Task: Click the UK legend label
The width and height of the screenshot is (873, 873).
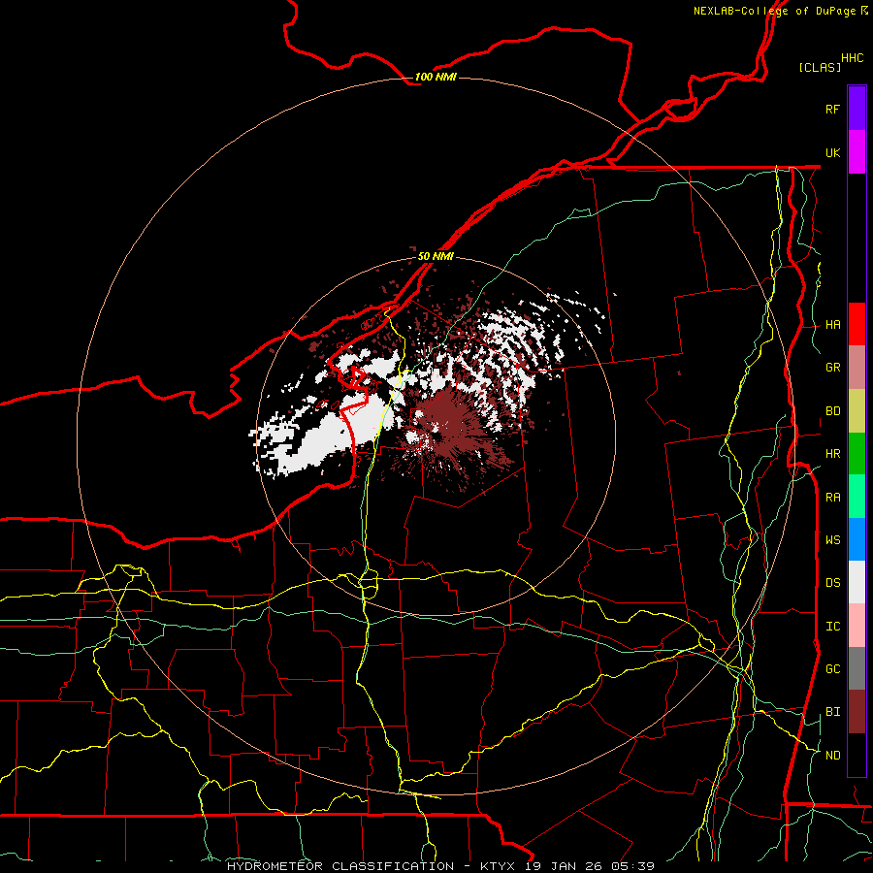Action: 832,152
